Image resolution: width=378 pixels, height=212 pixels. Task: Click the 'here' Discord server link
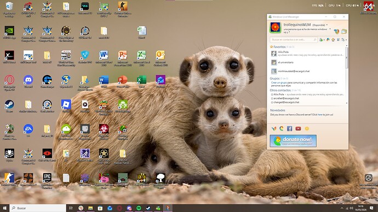[320, 115]
